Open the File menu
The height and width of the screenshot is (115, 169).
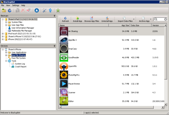pyautogui.click(x=3, y=5)
